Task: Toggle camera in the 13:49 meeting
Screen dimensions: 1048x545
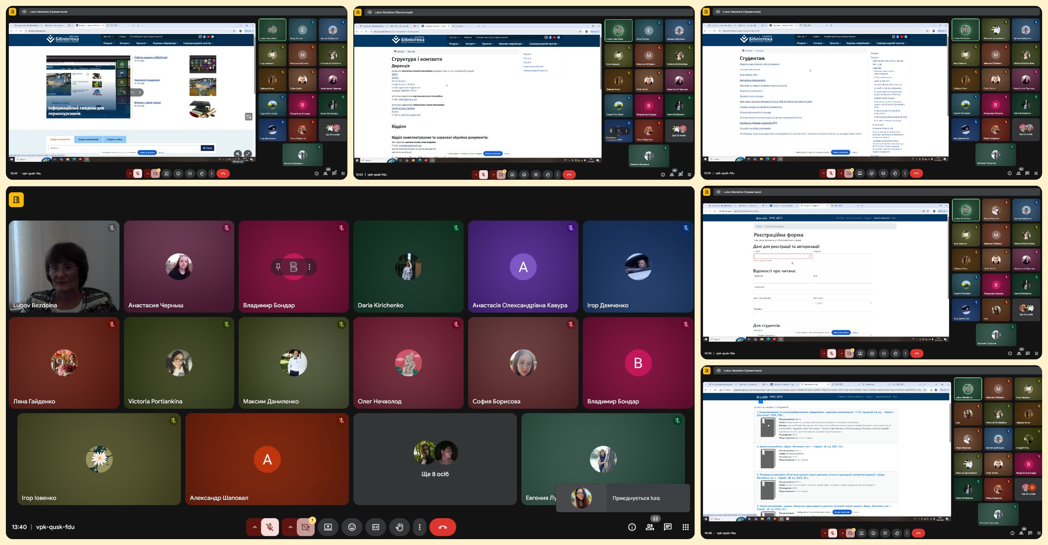Action: tap(155, 174)
